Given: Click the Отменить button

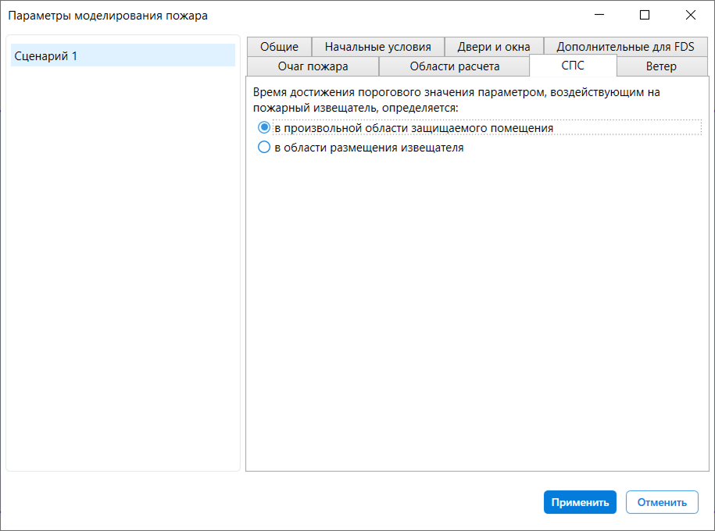Looking at the screenshot, I should coord(662,502).
